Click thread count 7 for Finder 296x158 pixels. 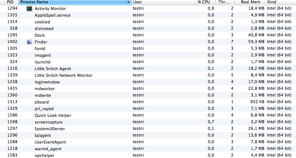pyautogui.click(x=232, y=42)
